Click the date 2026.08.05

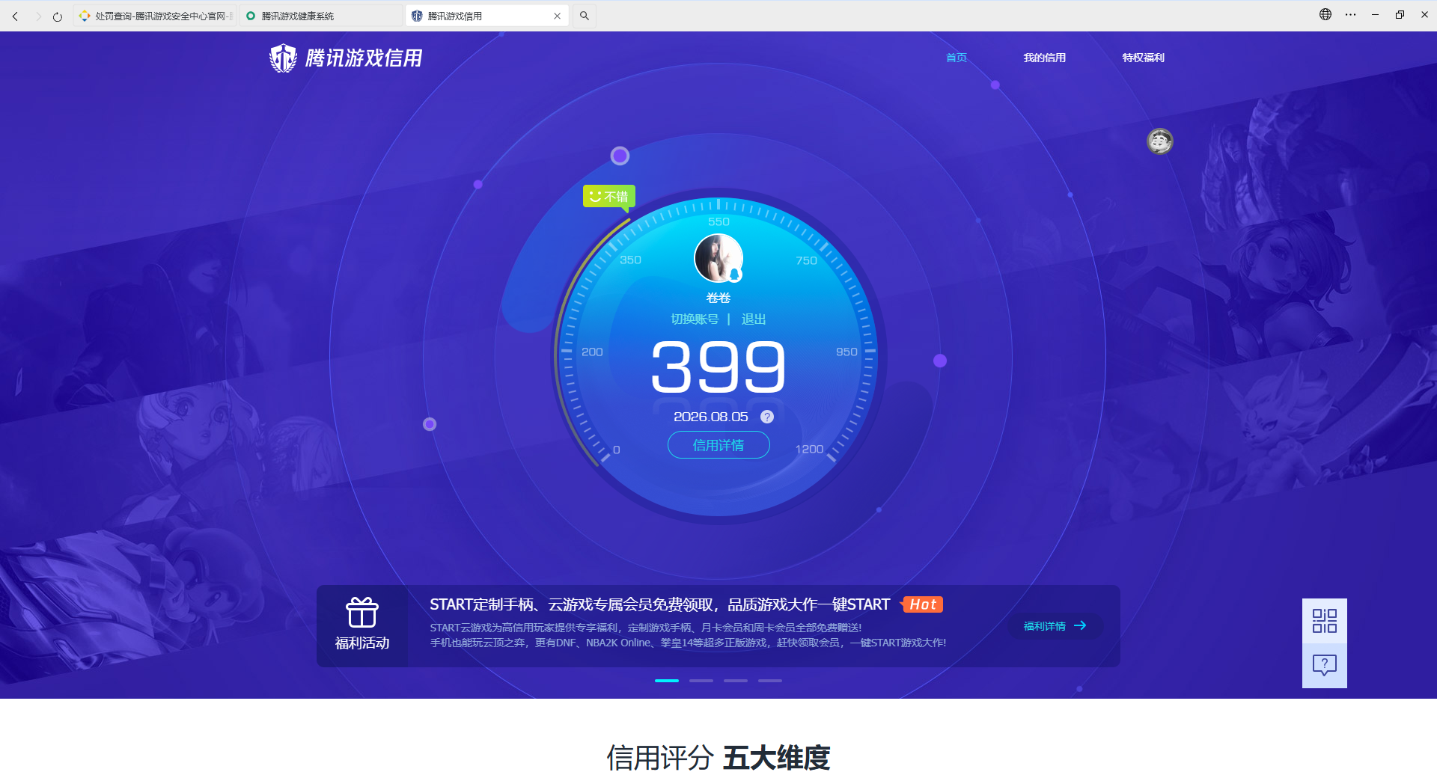pos(711,417)
